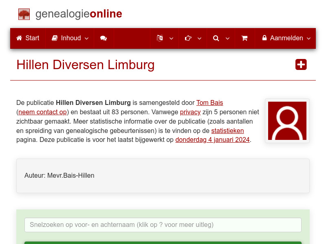Open the map icon in the navbar
Image resolution: width=326 pixels, height=244 pixels.
(160, 38)
